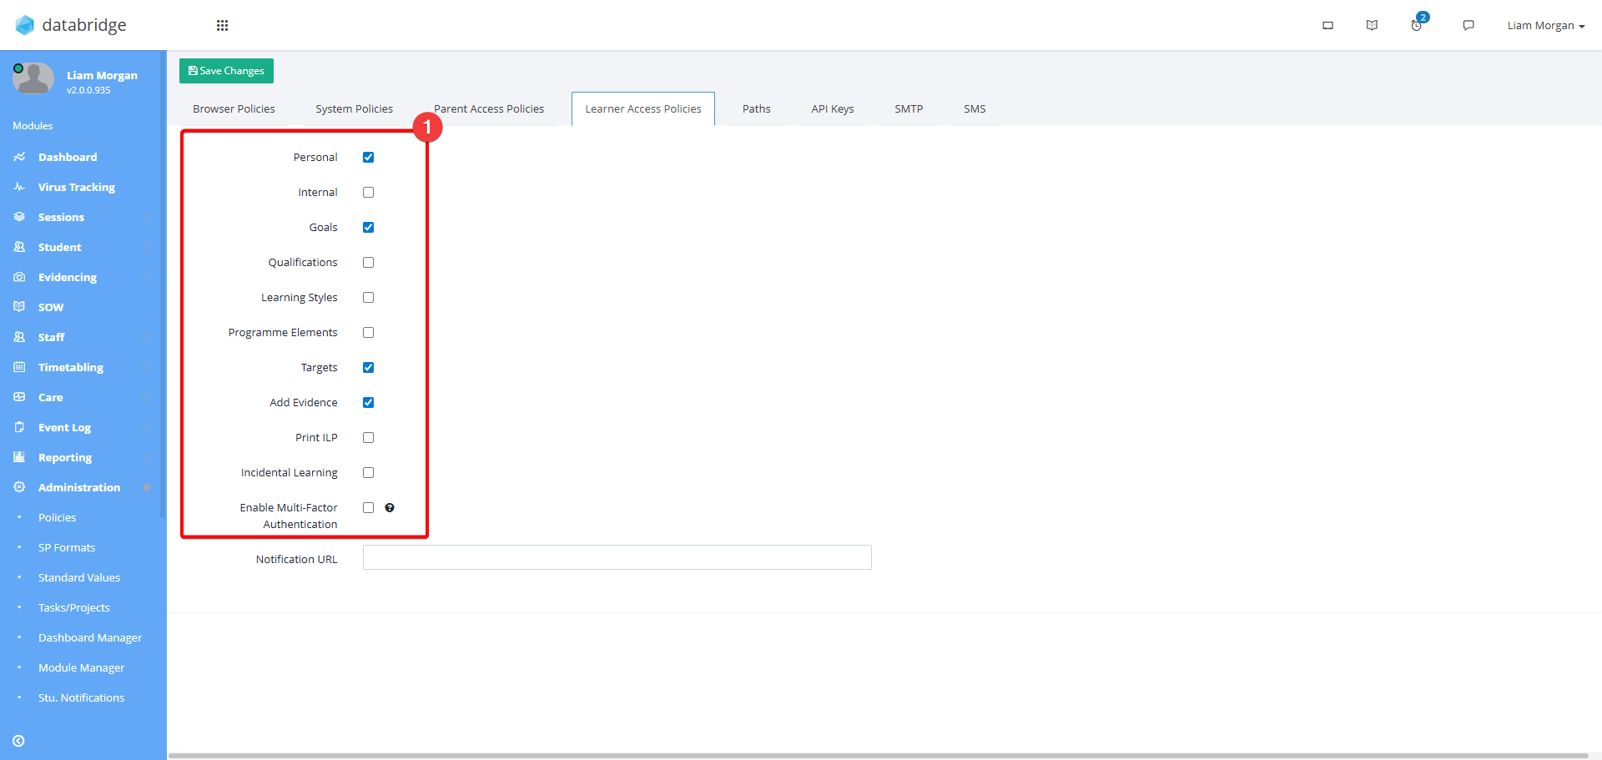Open the book guide icon in header

tap(1372, 25)
